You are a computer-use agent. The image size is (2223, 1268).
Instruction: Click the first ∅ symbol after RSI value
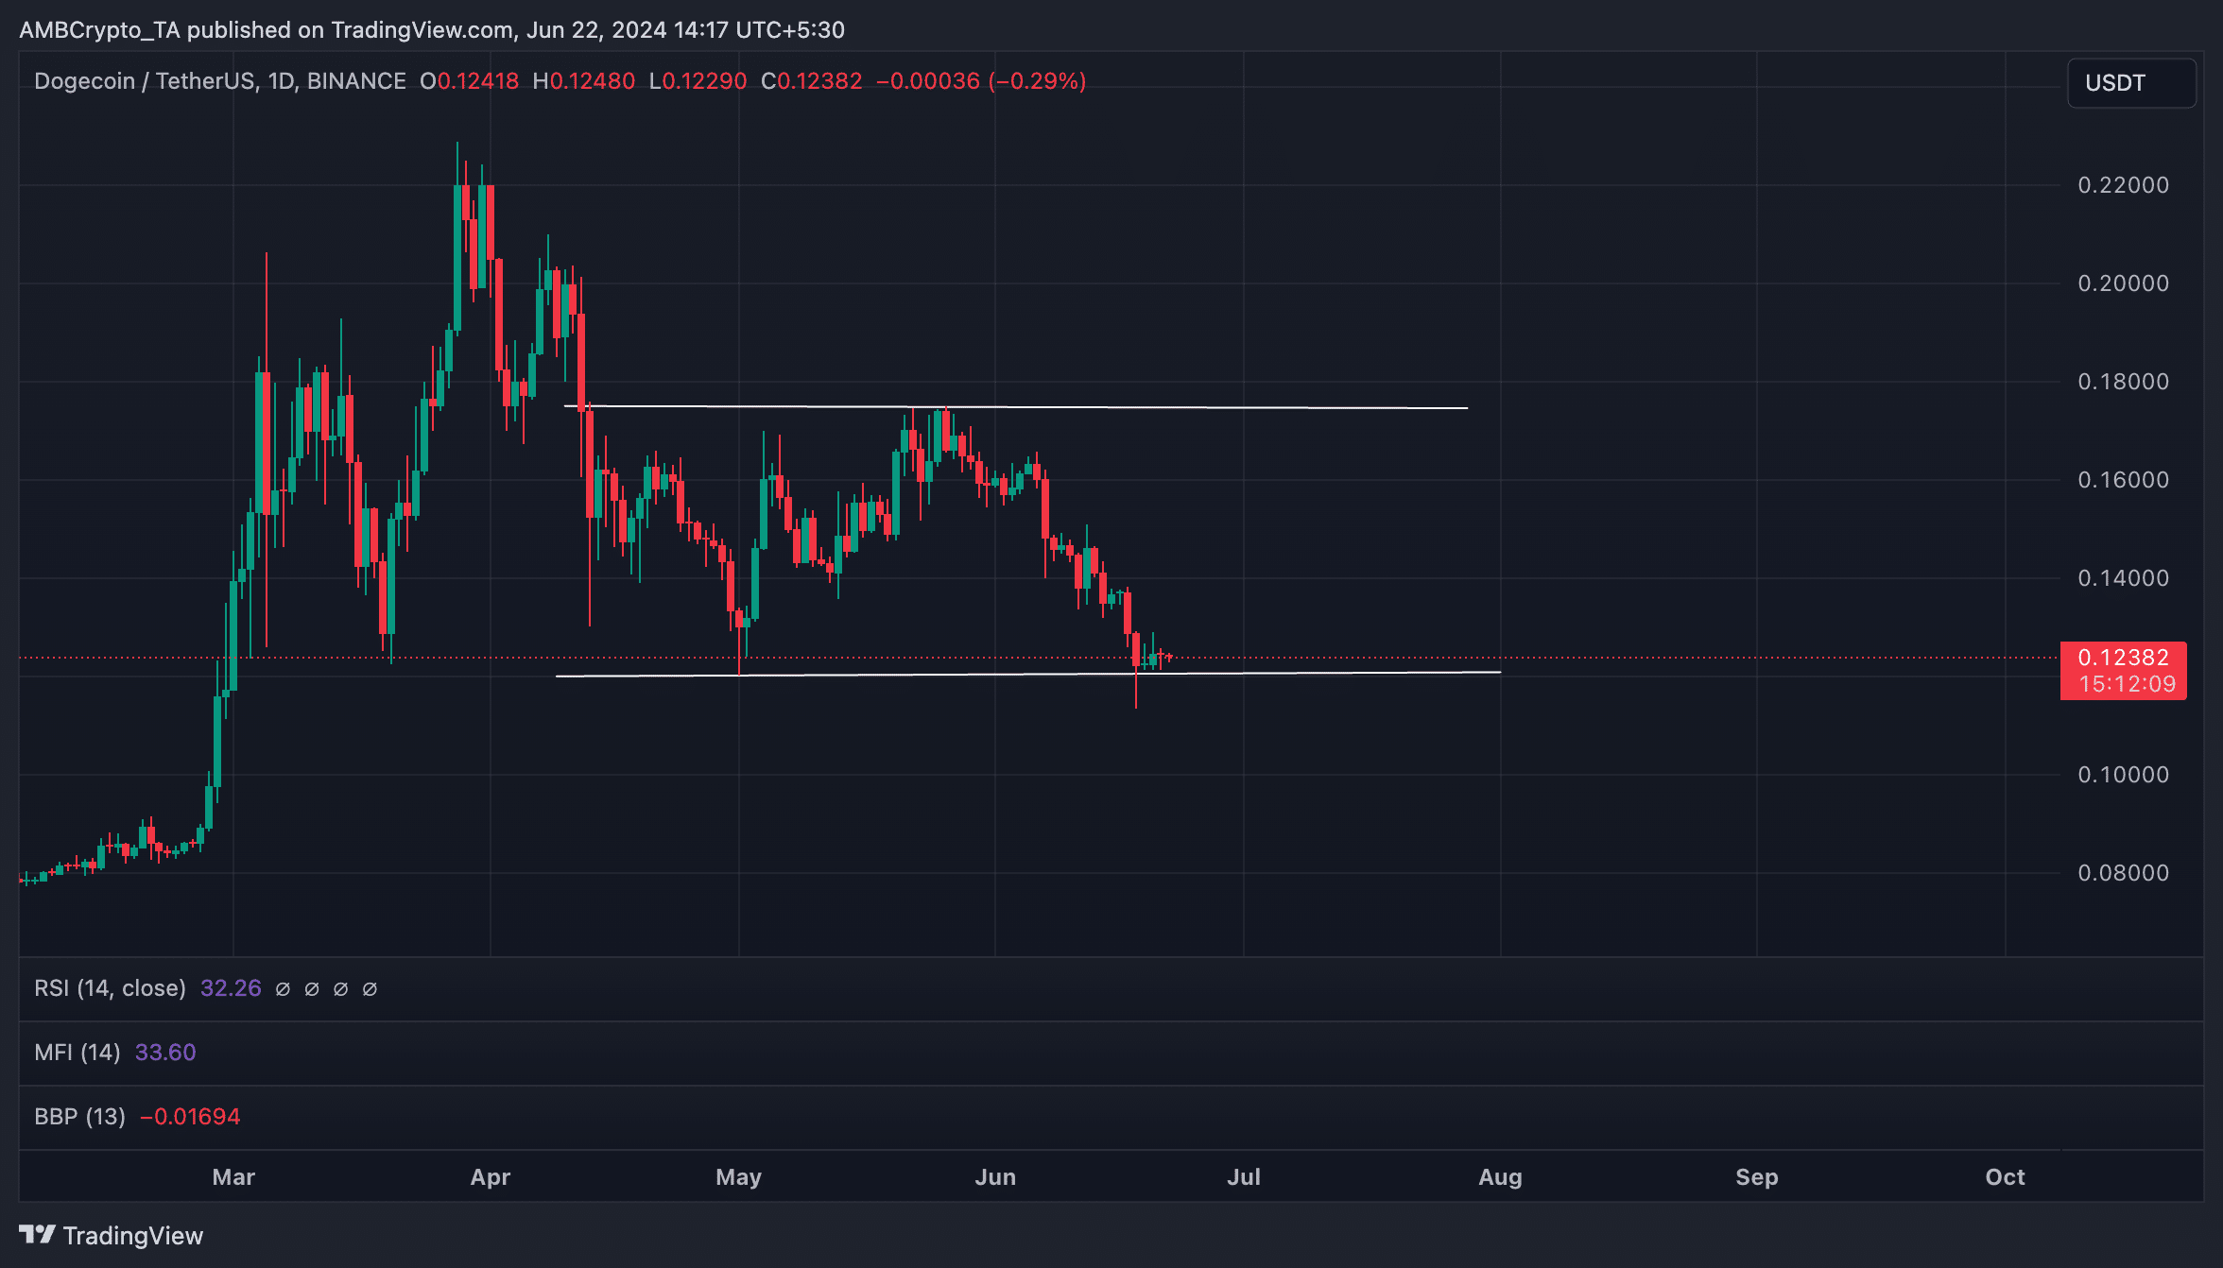(x=283, y=989)
